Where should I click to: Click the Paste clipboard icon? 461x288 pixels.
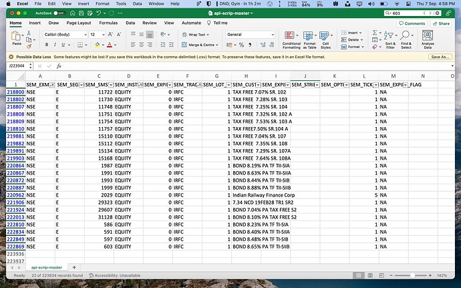pos(15,38)
